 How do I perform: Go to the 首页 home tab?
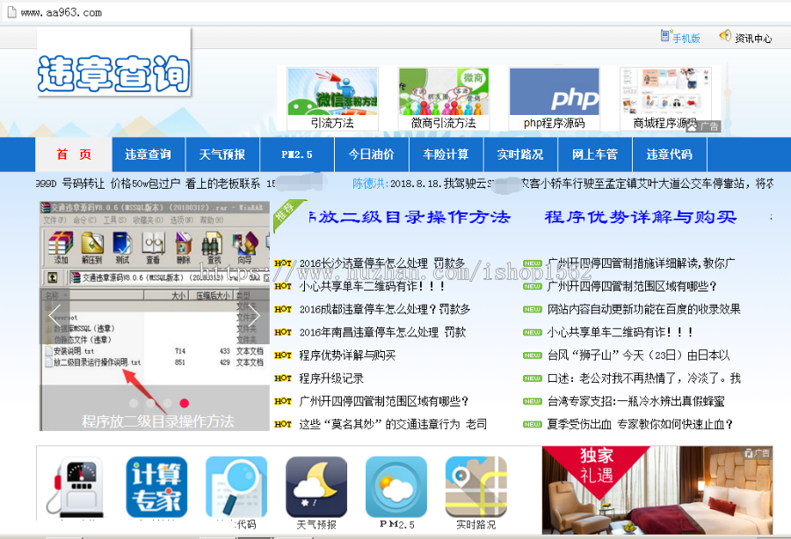click(74, 155)
